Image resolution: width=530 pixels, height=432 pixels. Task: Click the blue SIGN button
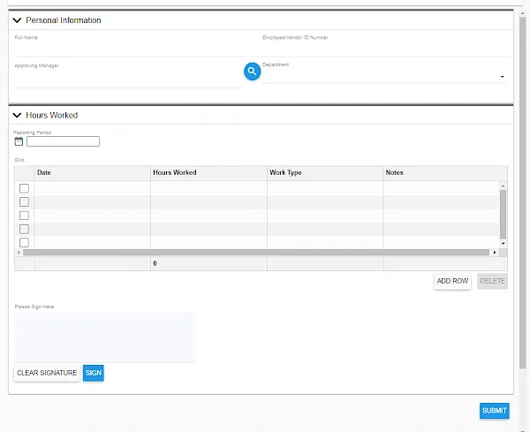[x=94, y=373]
